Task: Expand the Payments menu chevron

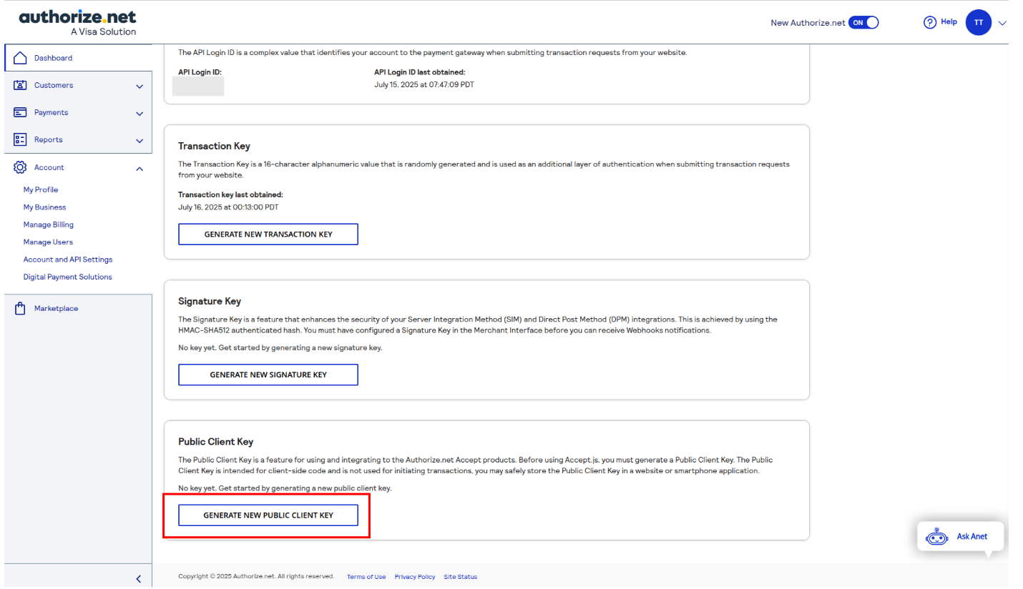Action: click(x=139, y=114)
